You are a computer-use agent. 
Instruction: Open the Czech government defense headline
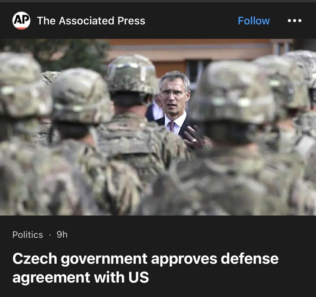point(145,268)
